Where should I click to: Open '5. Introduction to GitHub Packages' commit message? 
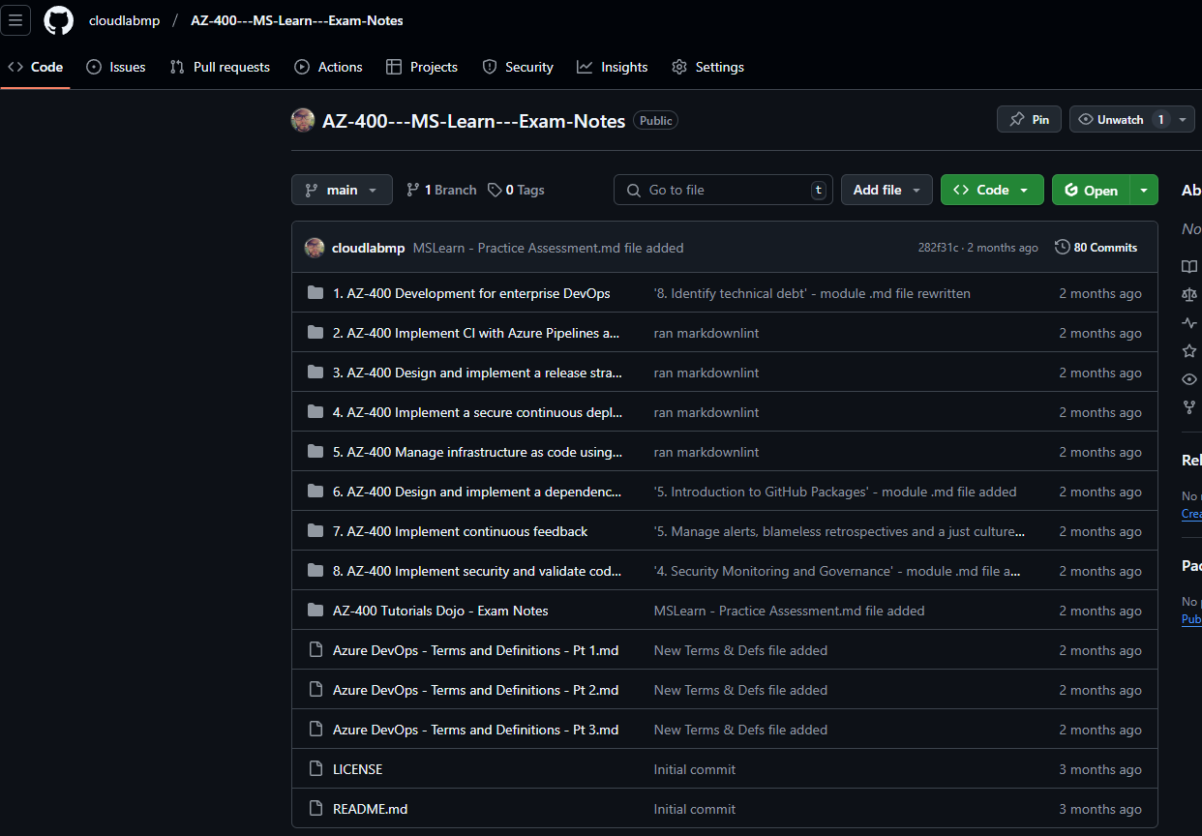pos(835,492)
